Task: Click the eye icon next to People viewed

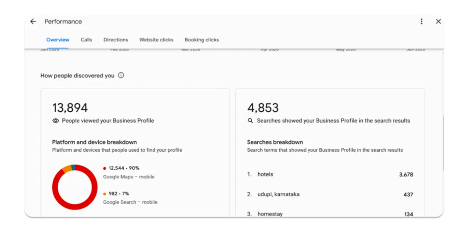Action: tap(56, 121)
